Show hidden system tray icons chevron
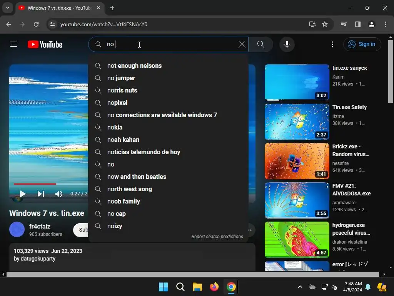The height and width of the screenshot is (296, 394). (300, 287)
